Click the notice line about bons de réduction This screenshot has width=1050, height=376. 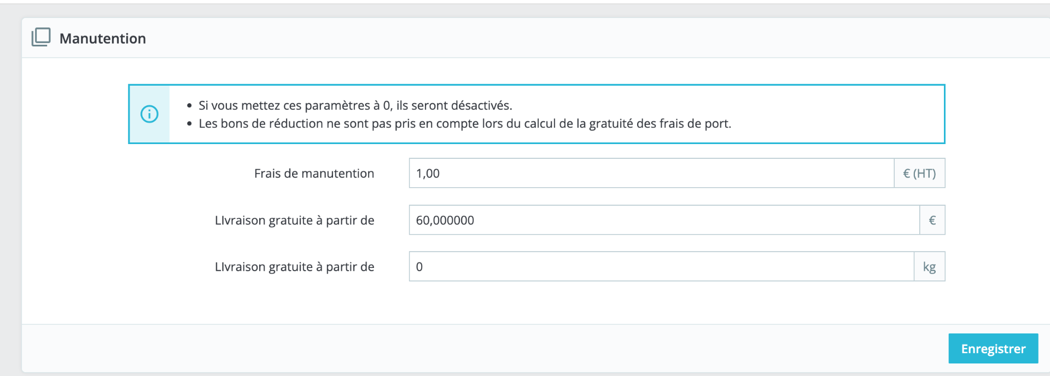click(464, 123)
